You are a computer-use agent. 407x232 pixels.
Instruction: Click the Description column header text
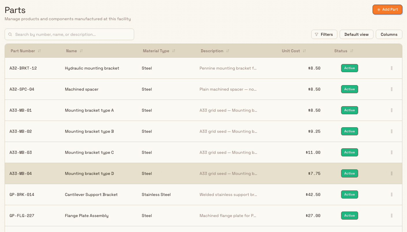click(x=212, y=51)
